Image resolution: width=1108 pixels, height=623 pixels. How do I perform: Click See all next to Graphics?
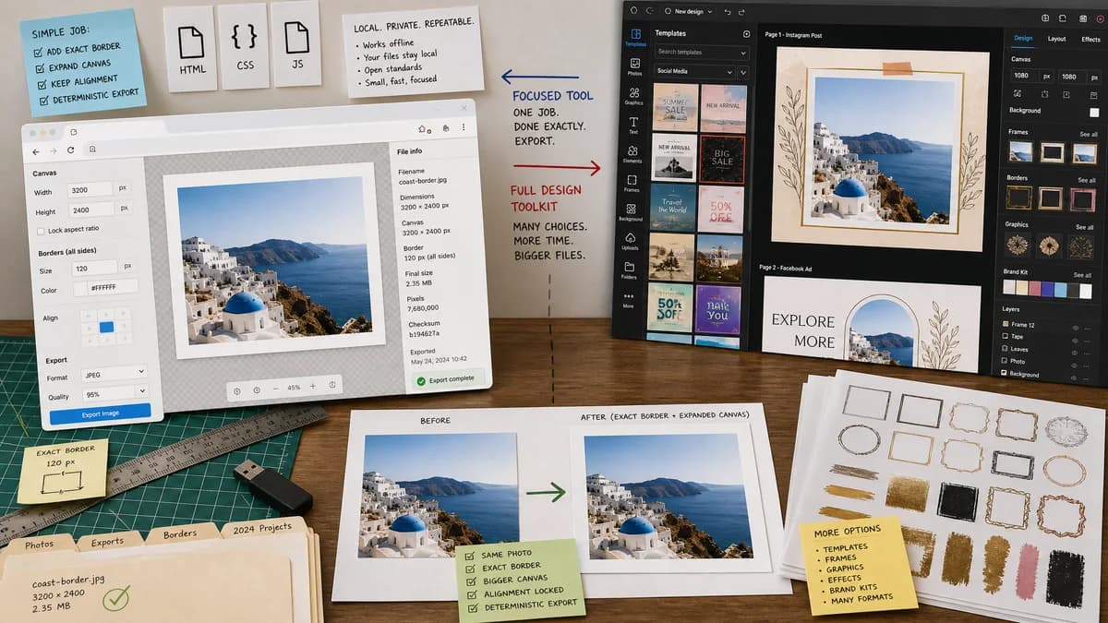click(x=1084, y=227)
